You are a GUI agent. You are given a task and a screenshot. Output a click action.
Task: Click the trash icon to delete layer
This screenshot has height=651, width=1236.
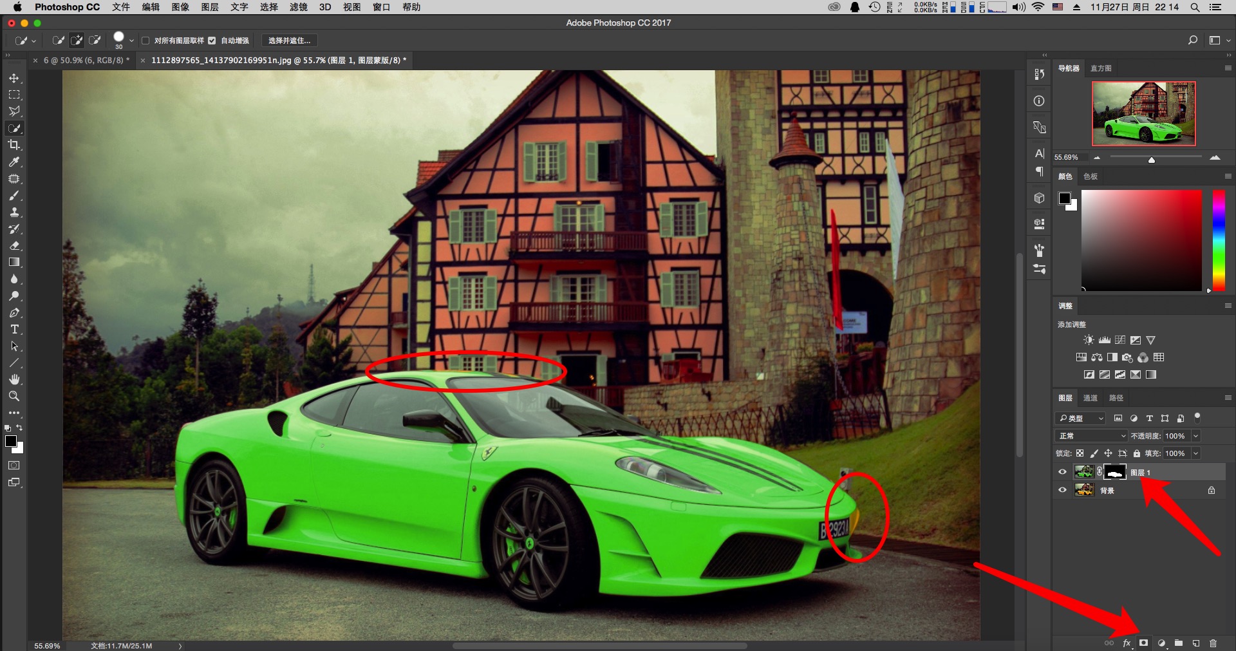[1213, 643]
